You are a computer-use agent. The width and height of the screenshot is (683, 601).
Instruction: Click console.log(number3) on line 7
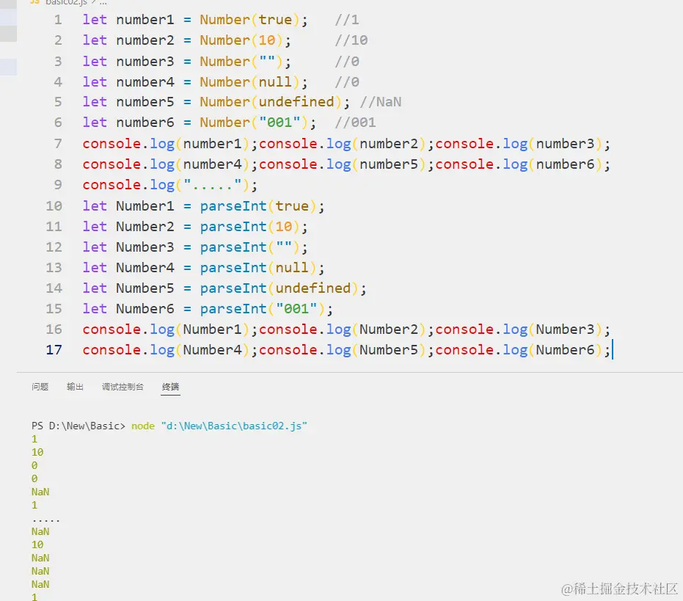(x=519, y=144)
